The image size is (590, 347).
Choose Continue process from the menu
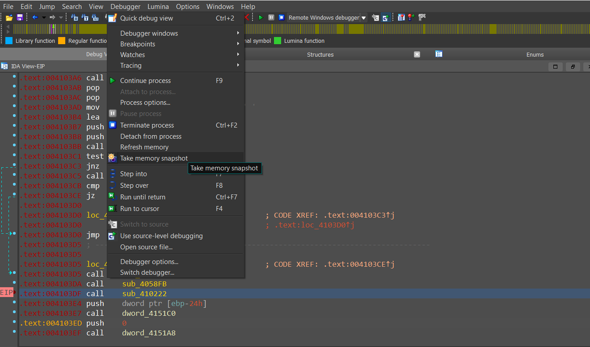(x=176, y=80)
